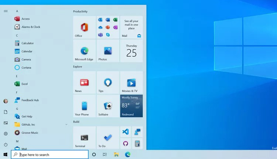Open the Tips tile
Screen dimensions: 277x159
click(108, 82)
